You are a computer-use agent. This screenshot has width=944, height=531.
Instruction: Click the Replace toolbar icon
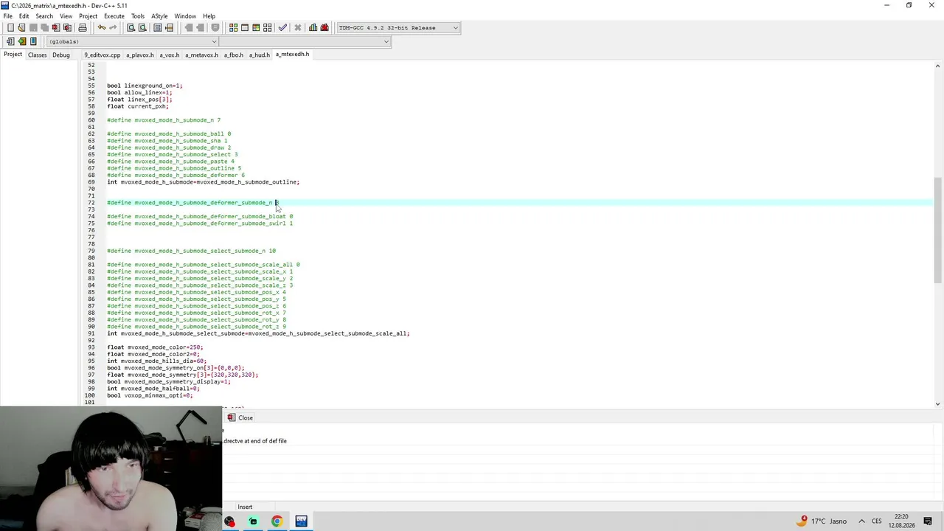click(x=142, y=28)
